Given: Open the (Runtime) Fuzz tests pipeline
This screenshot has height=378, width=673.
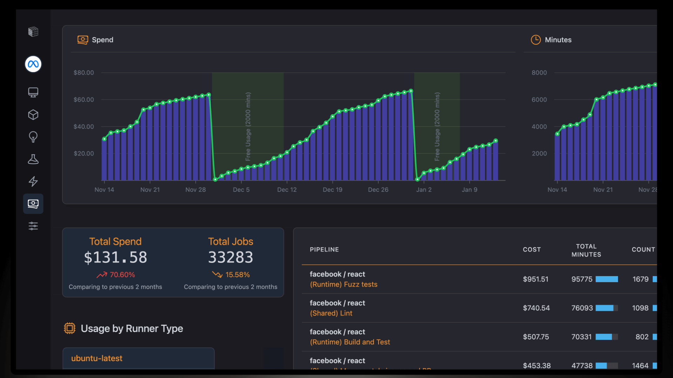Looking at the screenshot, I should 344,284.
